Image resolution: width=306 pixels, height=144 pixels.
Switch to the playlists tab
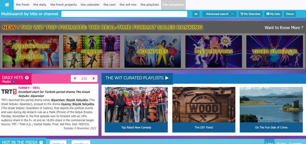coord(150,5)
